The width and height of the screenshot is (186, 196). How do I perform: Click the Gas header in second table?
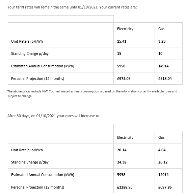(x=161, y=137)
